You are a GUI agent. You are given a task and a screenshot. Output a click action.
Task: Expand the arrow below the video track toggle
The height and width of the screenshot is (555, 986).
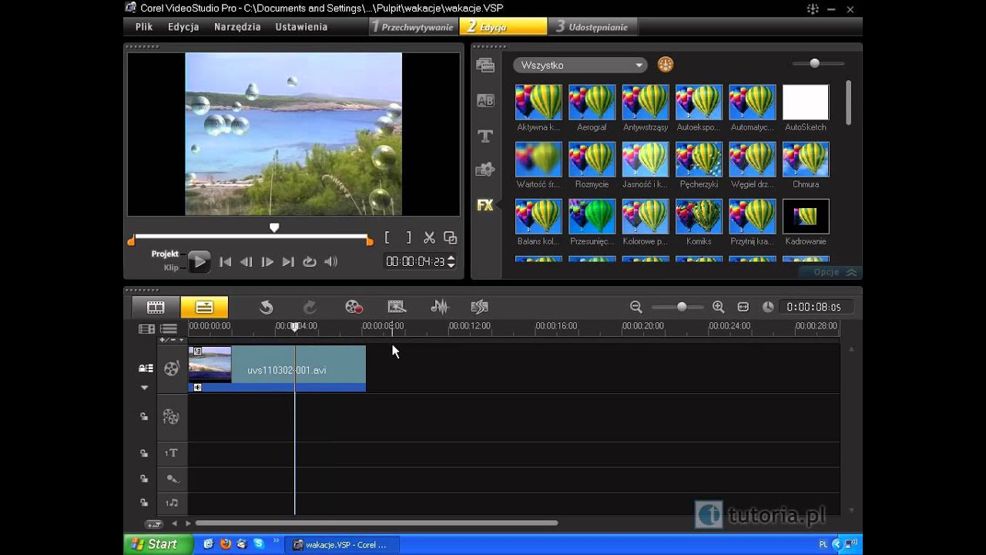point(144,388)
